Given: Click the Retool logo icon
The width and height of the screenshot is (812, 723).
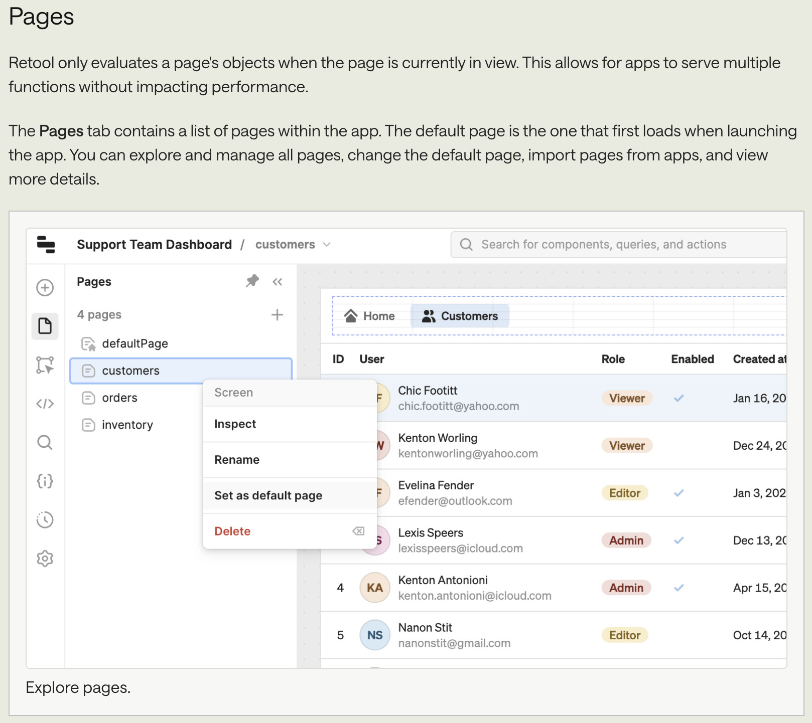Looking at the screenshot, I should click(x=46, y=245).
